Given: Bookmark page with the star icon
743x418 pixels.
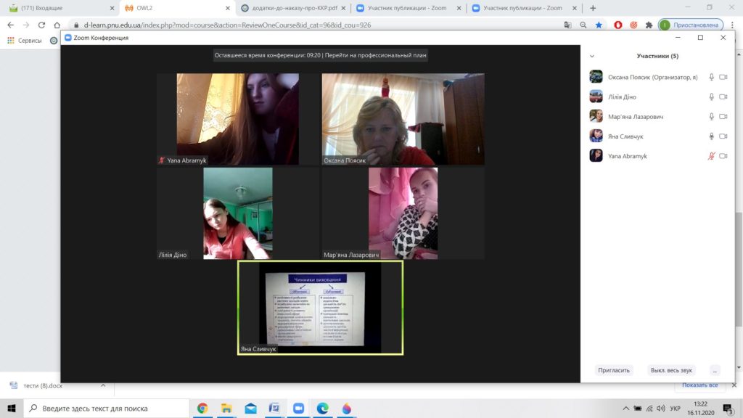Looking at the screenshot, I should pyautogui.click(x=599, y=25).
